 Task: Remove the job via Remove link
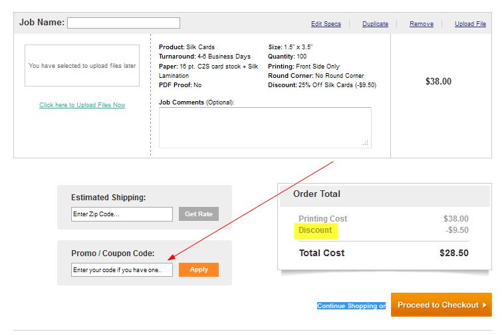coord(422,24)
